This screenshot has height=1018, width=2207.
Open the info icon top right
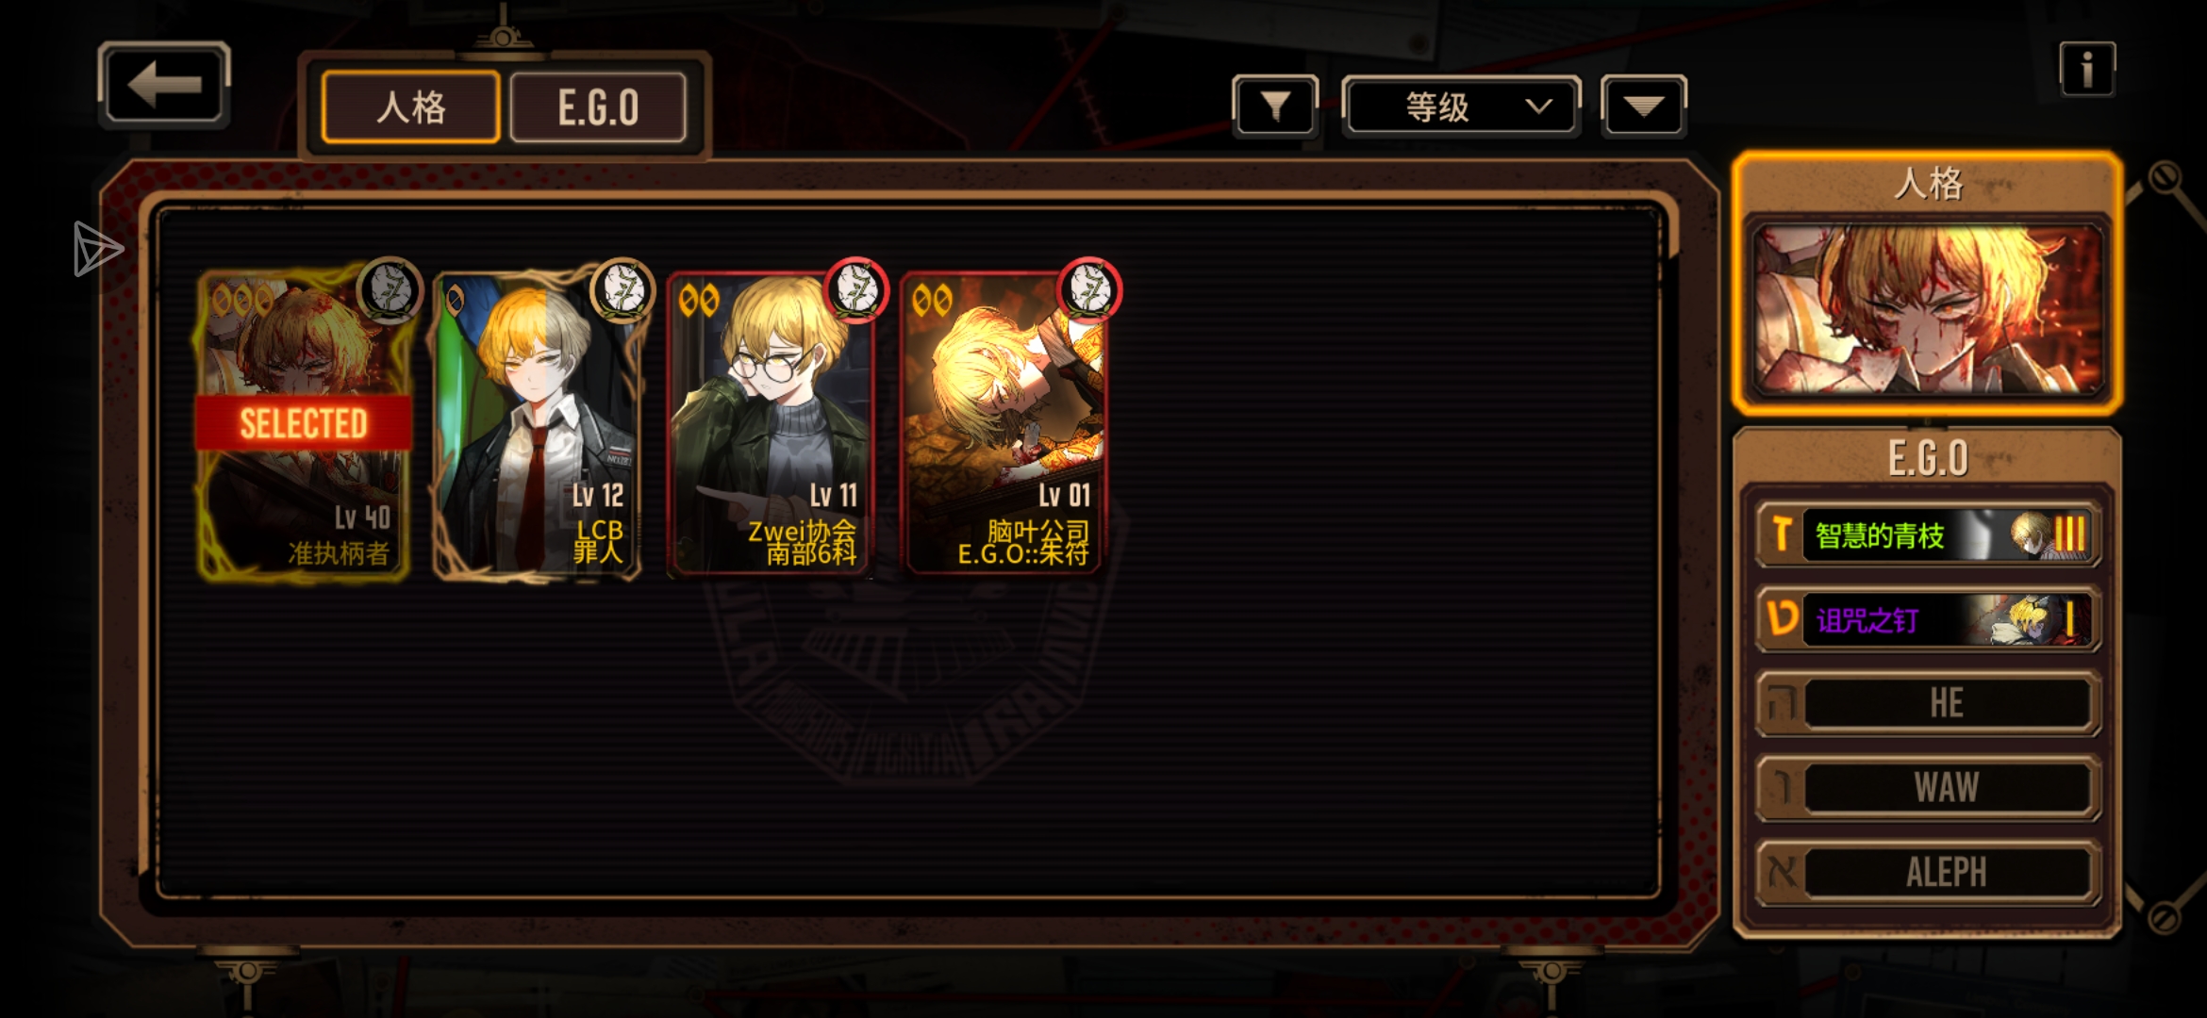coord(2087,69)
